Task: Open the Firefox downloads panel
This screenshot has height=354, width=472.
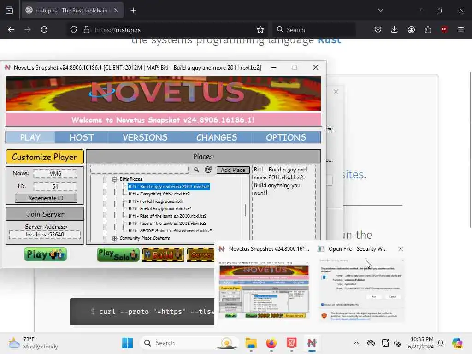Action: click(x=395, y=29)
